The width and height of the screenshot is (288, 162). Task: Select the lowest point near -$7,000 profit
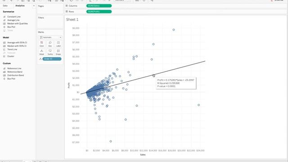point(111,141)
